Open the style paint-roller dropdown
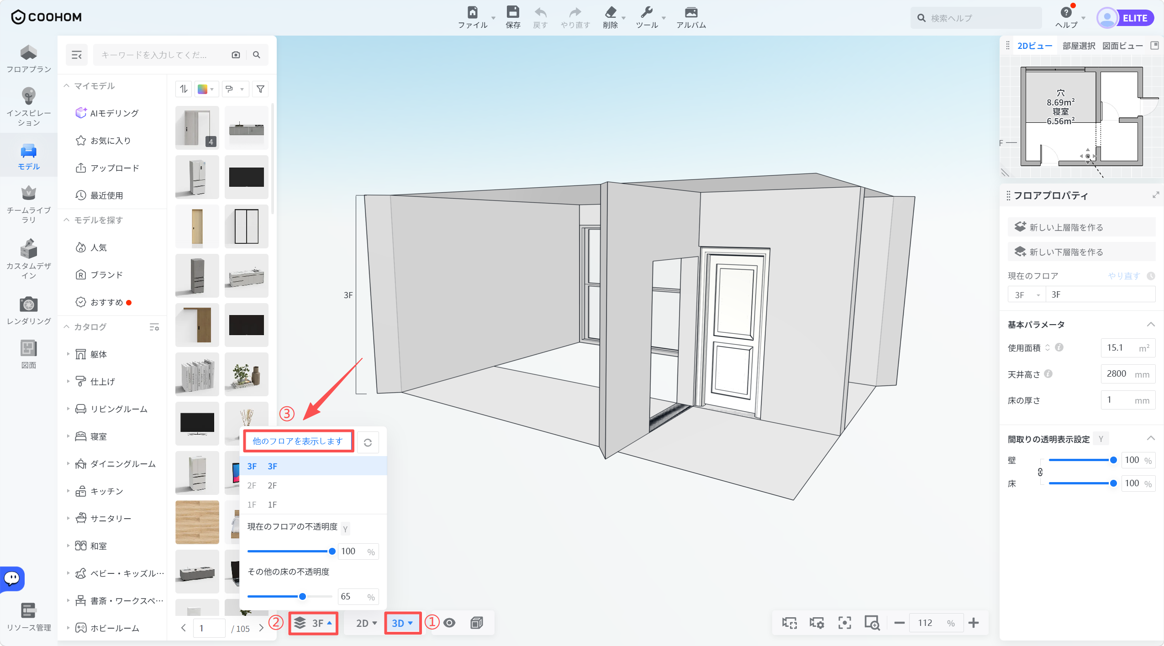 click(x=235, y=89)
